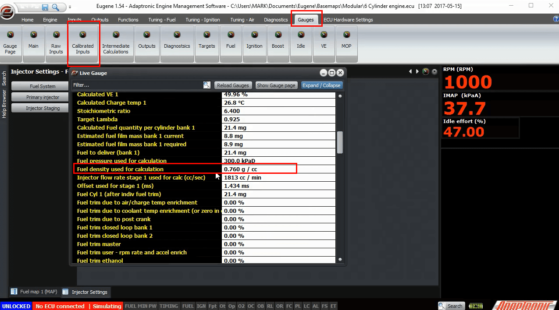This screenshot has width=559, height=310.
Task: Click the 1.434 ms offset value cell
Action: [x=279, y=186]
